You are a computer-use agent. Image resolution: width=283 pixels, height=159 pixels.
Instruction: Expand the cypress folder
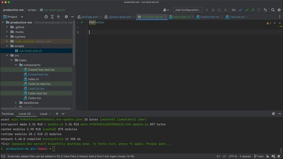[x=7, y=37]
